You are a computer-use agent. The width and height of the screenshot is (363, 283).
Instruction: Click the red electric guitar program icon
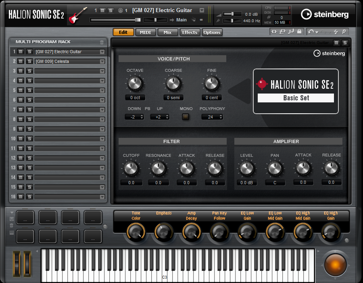[x=78, y=15]
